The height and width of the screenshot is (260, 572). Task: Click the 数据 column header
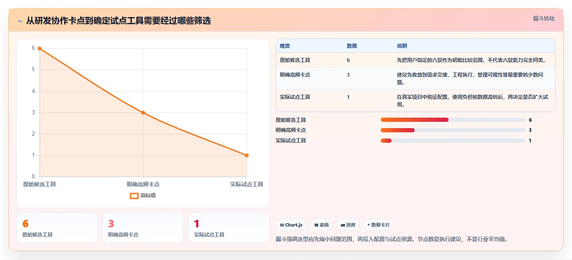[352, 46]
